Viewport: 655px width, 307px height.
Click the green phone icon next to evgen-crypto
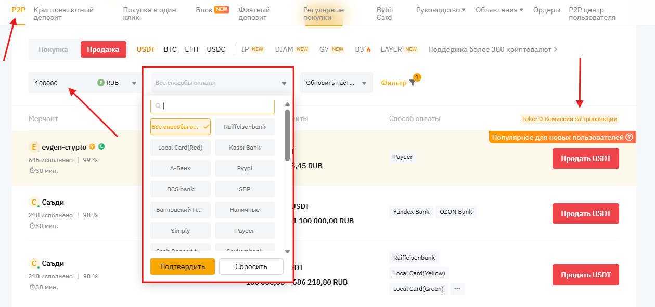[x=101, y=147]
